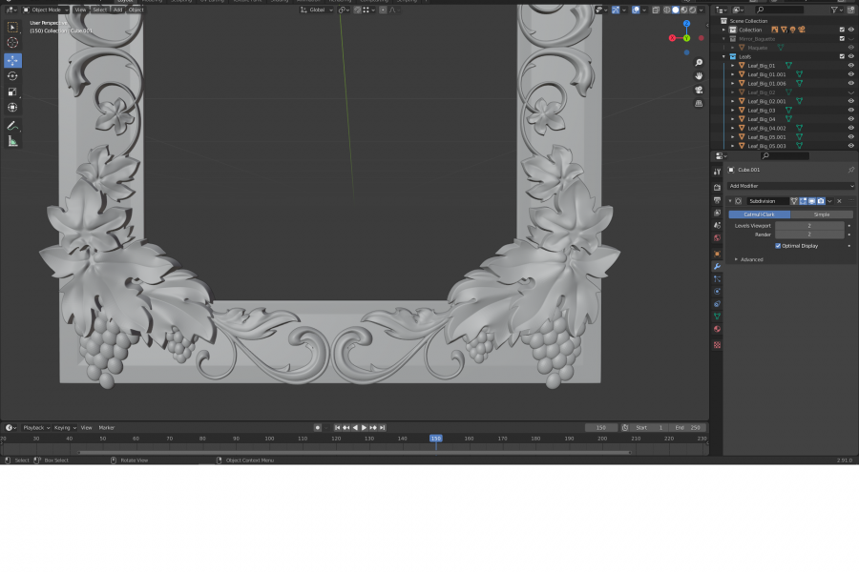Select the Simple subdivision type
Viewport: 859px width, 572px height.
coord(822,214)
